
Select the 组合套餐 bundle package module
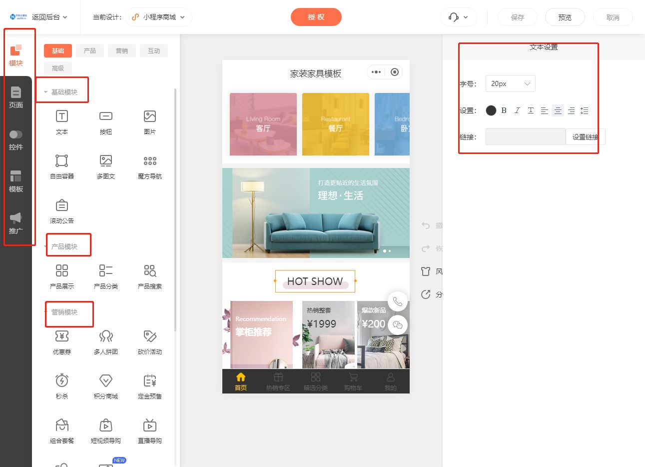point(62,431)
